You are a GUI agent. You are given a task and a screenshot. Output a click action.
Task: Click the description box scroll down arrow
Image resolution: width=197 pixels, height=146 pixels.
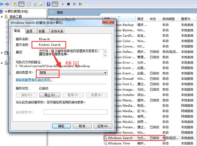click(105, 55)
